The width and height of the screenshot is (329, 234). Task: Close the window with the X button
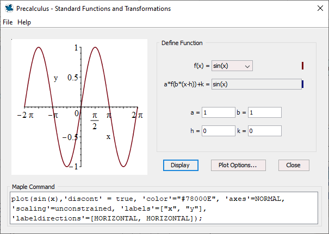pos(320,8)
